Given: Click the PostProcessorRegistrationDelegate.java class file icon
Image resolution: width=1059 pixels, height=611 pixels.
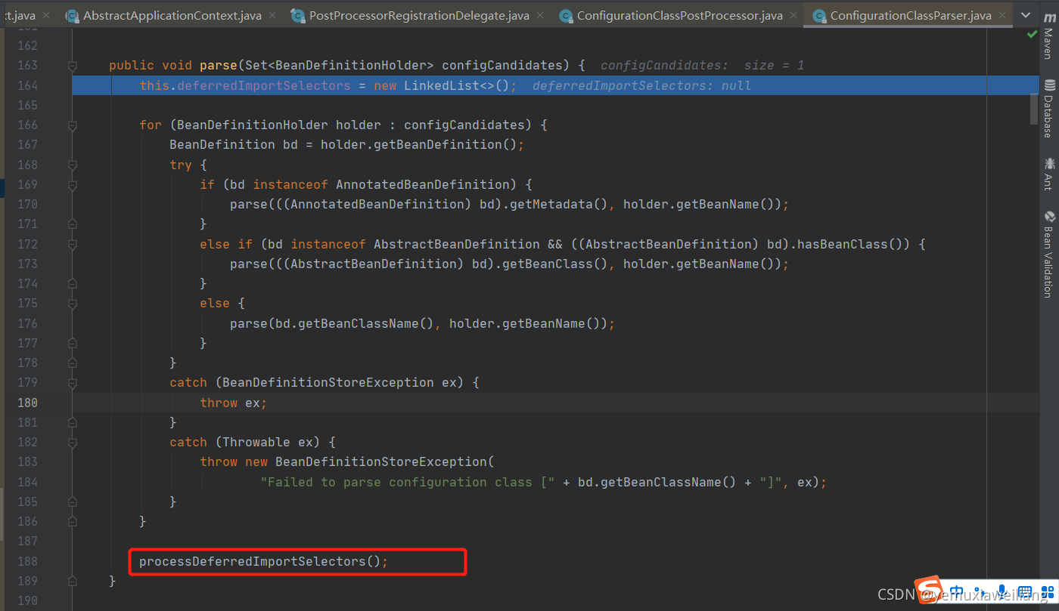Looking at the screenshot, I should coord(297,16).
